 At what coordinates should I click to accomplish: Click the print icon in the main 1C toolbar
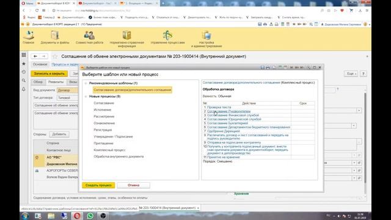[265, 24]
